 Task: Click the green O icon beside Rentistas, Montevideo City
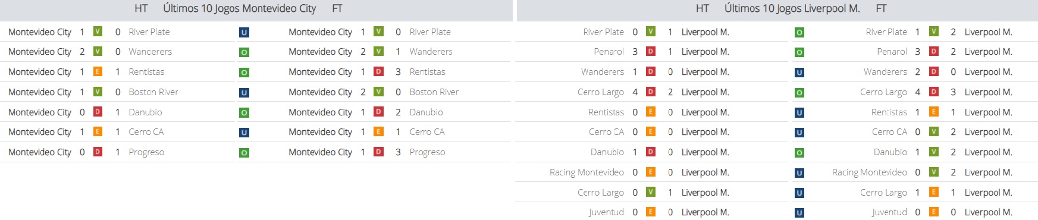244,73
